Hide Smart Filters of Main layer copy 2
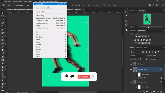The width and height of the screenshot is (165, 93). [x=136, y=74]
